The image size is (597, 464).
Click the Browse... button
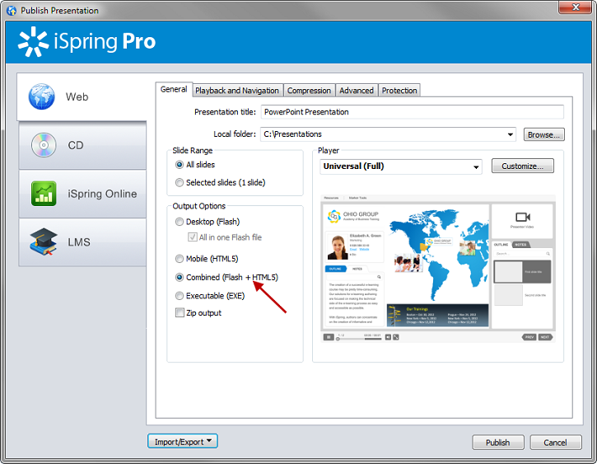(543, 134)
